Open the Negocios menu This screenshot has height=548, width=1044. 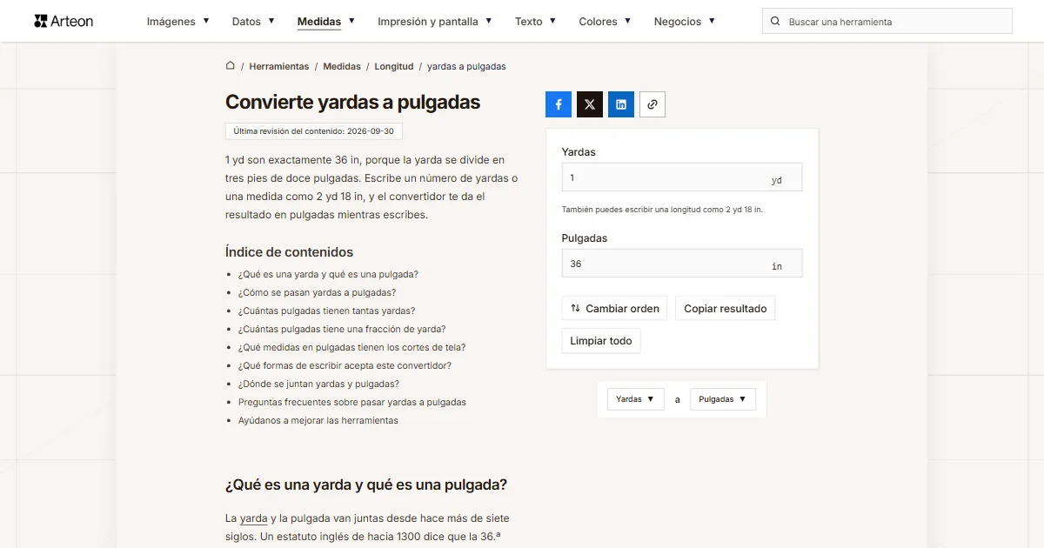[685, 22]
